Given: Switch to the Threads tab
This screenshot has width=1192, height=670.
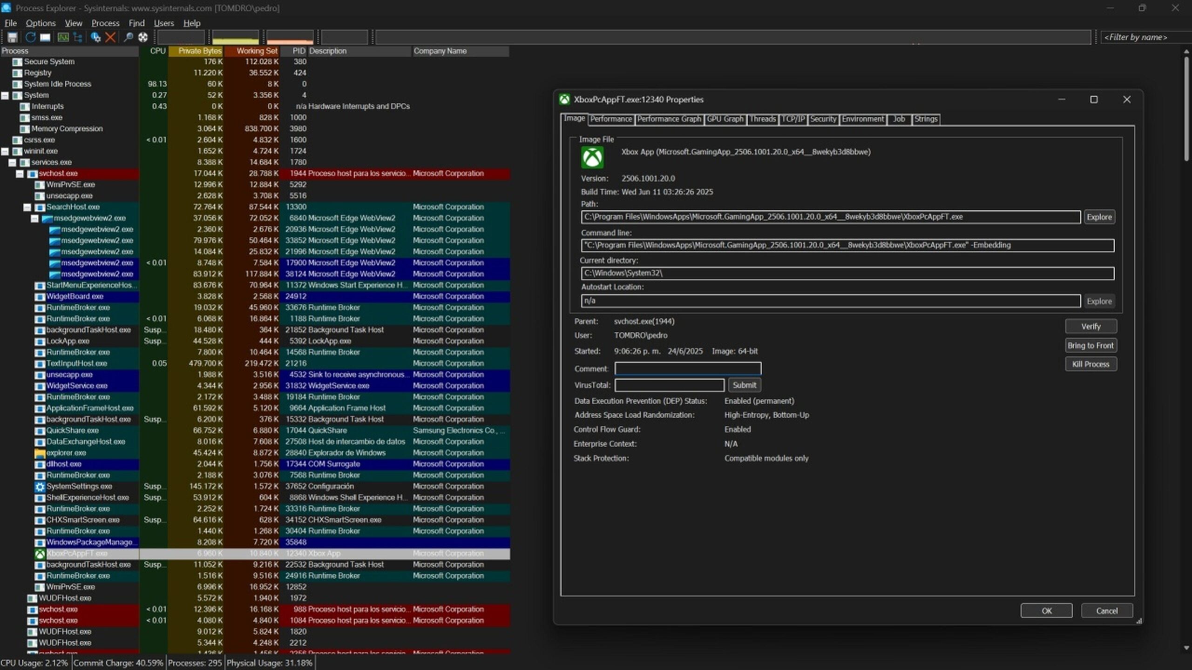Looking at the screenshot, I should tap(763, 119).
